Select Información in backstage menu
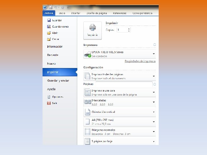 (55, 46)
